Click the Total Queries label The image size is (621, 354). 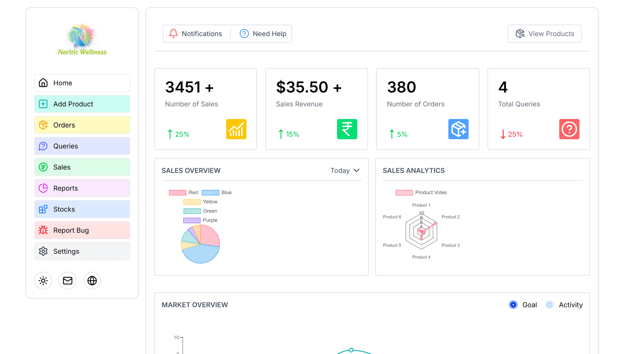(x=519, y=104)
